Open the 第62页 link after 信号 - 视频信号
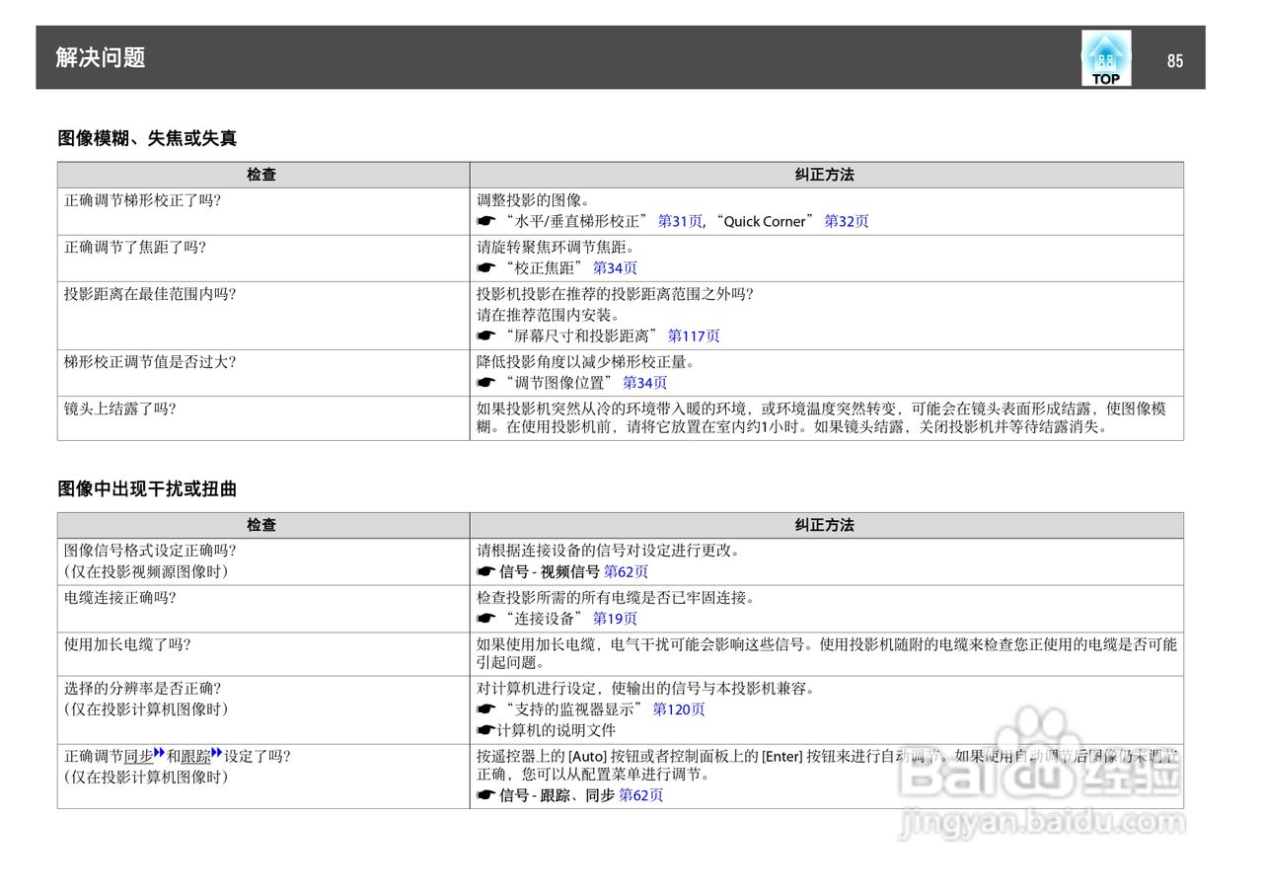 tap(626, 572)
